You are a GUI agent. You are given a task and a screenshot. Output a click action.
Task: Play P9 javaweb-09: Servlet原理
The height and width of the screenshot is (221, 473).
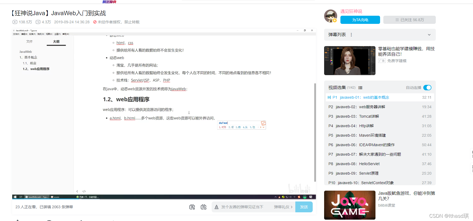[380, 173]
